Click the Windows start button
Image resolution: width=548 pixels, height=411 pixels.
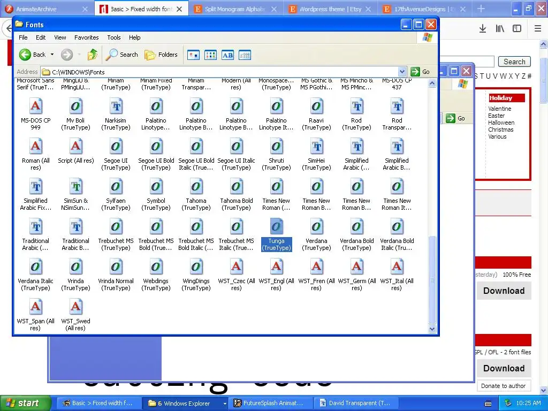pos(25,404)
